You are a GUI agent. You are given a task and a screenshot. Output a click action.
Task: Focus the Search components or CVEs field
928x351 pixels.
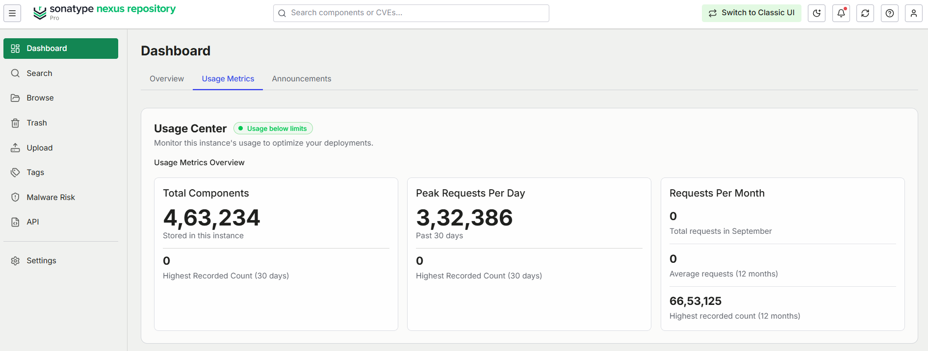[411, 13]
